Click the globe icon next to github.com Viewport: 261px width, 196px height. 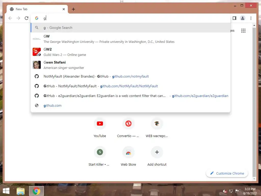[37, 105]
